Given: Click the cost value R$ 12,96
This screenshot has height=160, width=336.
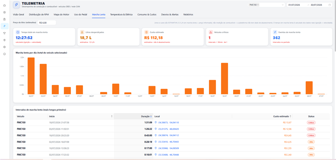Looking at the screenshot, I should pos(287,129).
